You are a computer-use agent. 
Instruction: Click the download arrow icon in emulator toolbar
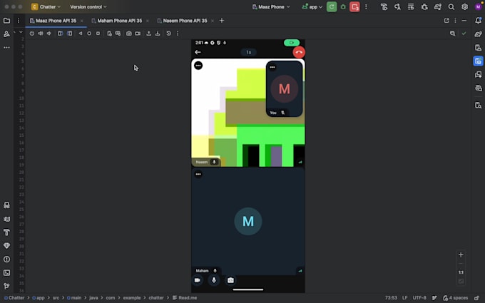tap(158, 34)
